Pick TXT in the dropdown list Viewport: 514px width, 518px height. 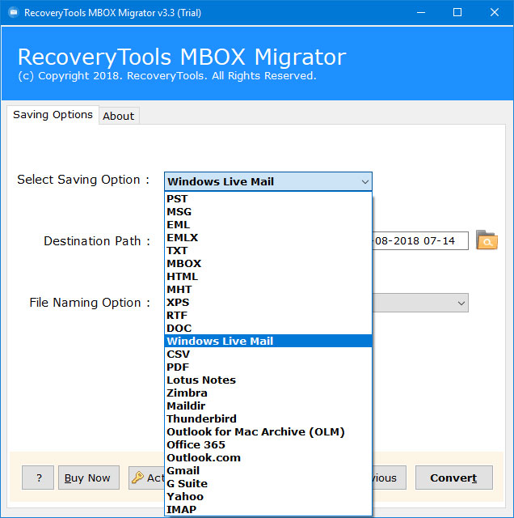268,250
